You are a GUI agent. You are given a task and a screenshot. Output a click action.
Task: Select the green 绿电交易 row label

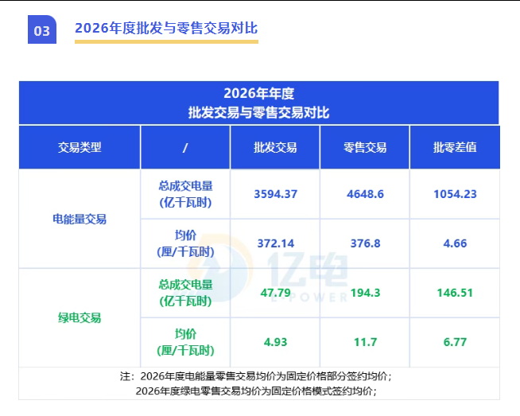pyautogui.click(x=80, y=317)
